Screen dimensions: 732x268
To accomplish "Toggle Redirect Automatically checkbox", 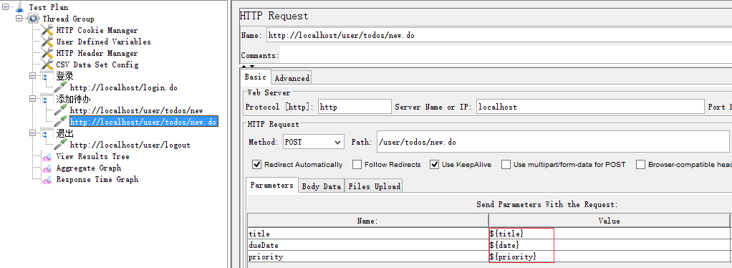I will (256, 164).
